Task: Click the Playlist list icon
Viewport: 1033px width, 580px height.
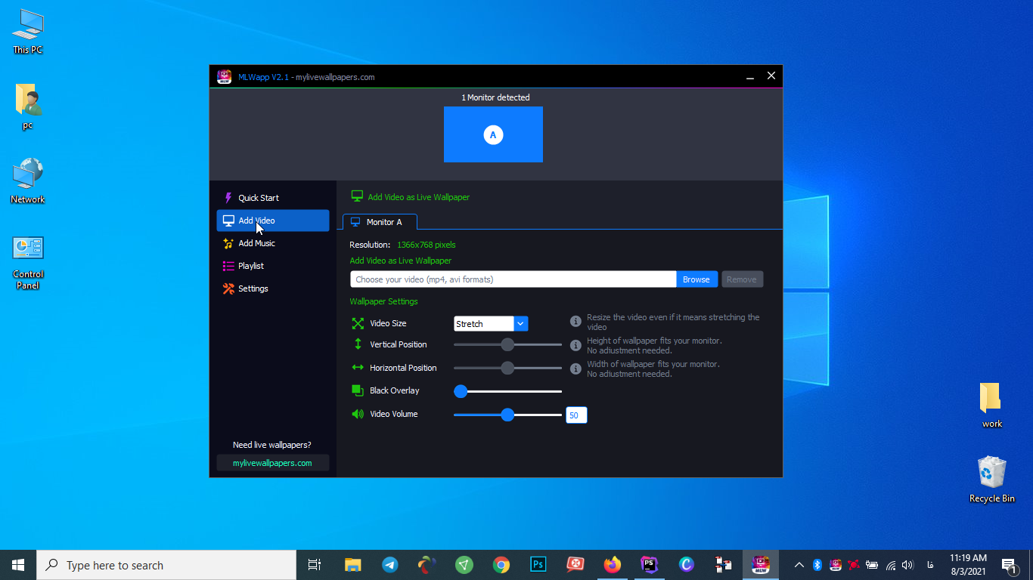Action: (x=228, y=266)
